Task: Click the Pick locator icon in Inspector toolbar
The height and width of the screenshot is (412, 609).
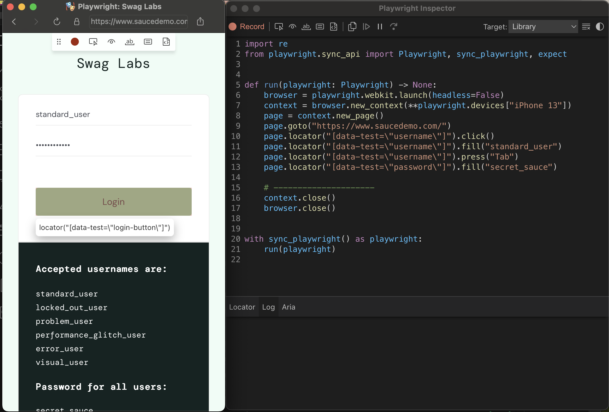Action: click(x=279, y=27)
